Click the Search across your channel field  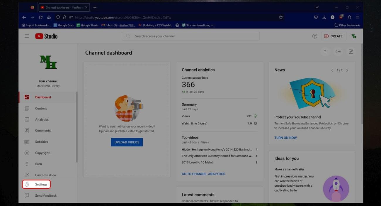point(190,36)
